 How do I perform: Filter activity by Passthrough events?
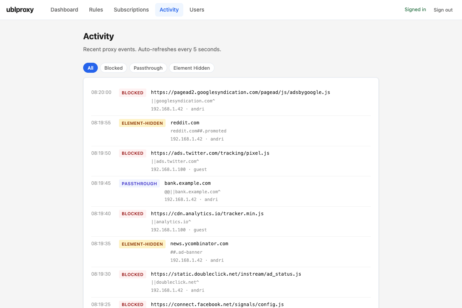(148, 68)
